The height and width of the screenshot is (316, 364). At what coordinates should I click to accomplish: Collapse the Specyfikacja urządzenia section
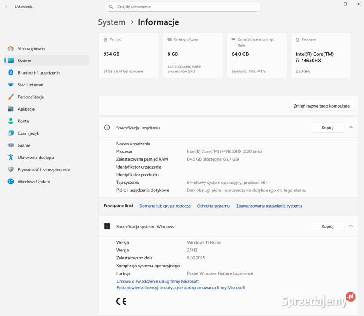tap(350, 127)
